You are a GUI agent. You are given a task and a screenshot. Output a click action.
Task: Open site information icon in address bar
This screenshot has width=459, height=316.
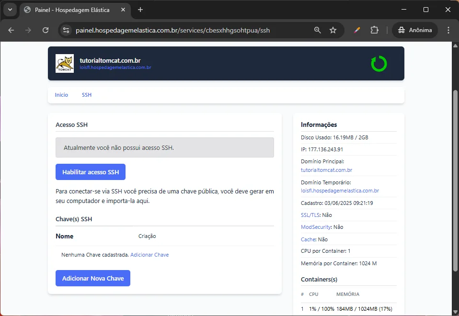pyautogui.click(x=66, y=30)
